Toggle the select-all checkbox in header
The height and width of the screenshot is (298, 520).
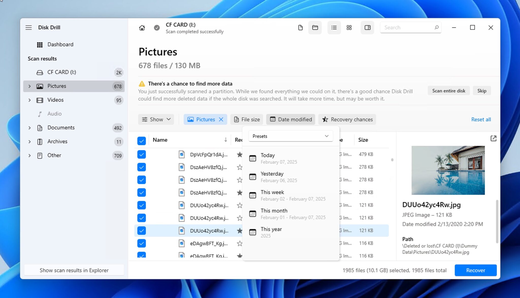point(141,141)
